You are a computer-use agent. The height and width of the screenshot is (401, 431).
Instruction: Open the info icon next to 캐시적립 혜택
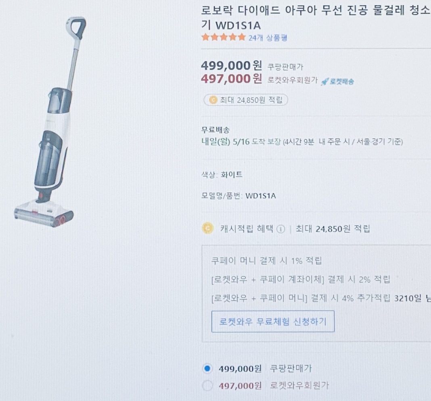280,229
